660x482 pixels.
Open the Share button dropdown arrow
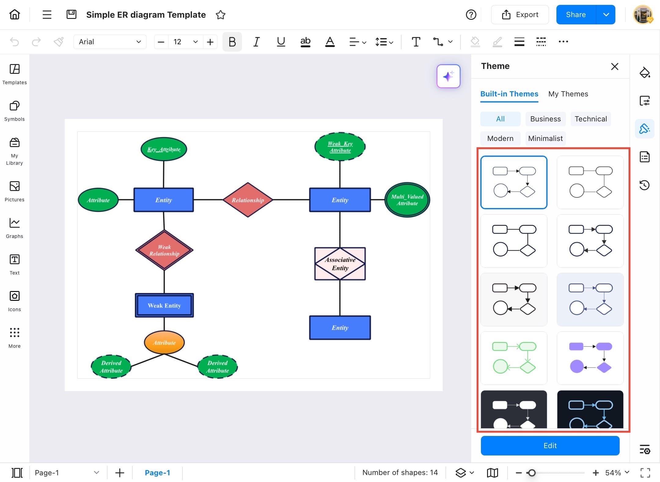click(x=606, y=15)
